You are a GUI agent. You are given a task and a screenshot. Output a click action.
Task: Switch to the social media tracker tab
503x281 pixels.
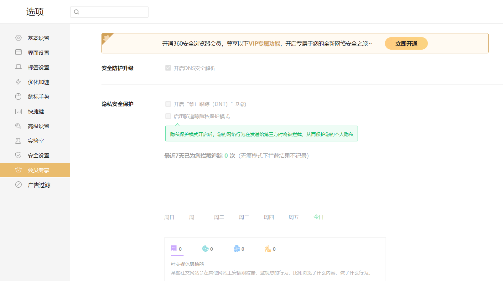point(174,249)
